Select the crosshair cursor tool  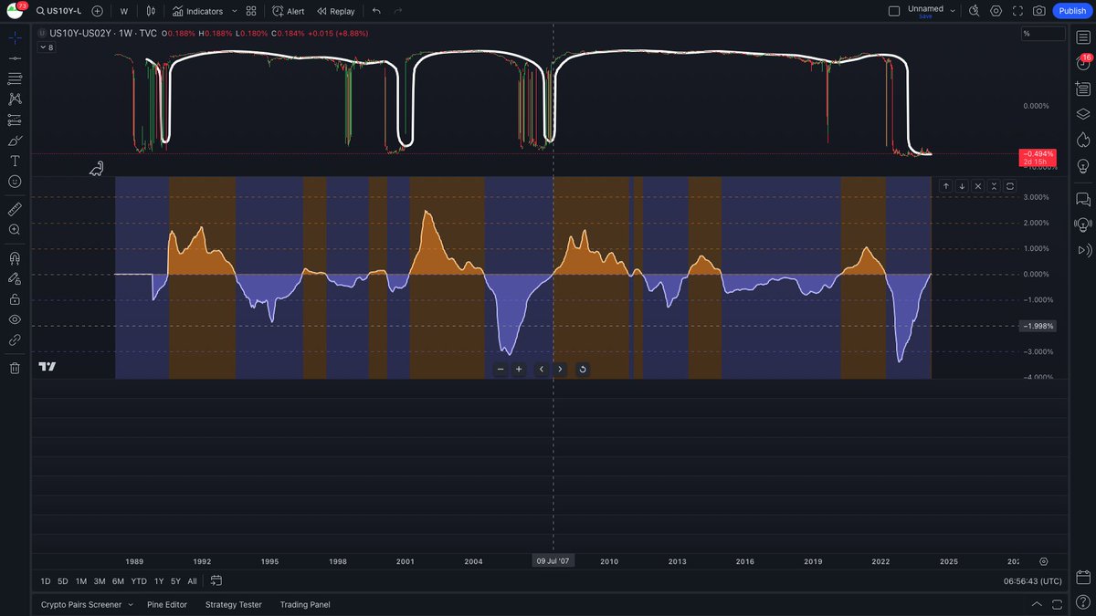click(15, 38)
